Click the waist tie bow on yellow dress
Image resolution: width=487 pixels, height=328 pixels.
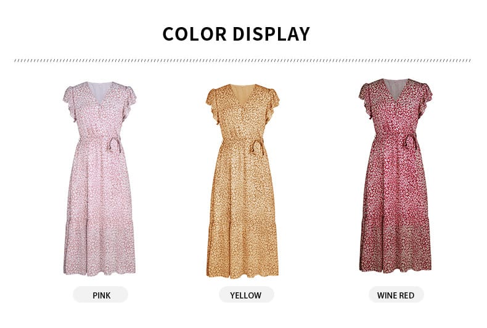coord(256,147)
